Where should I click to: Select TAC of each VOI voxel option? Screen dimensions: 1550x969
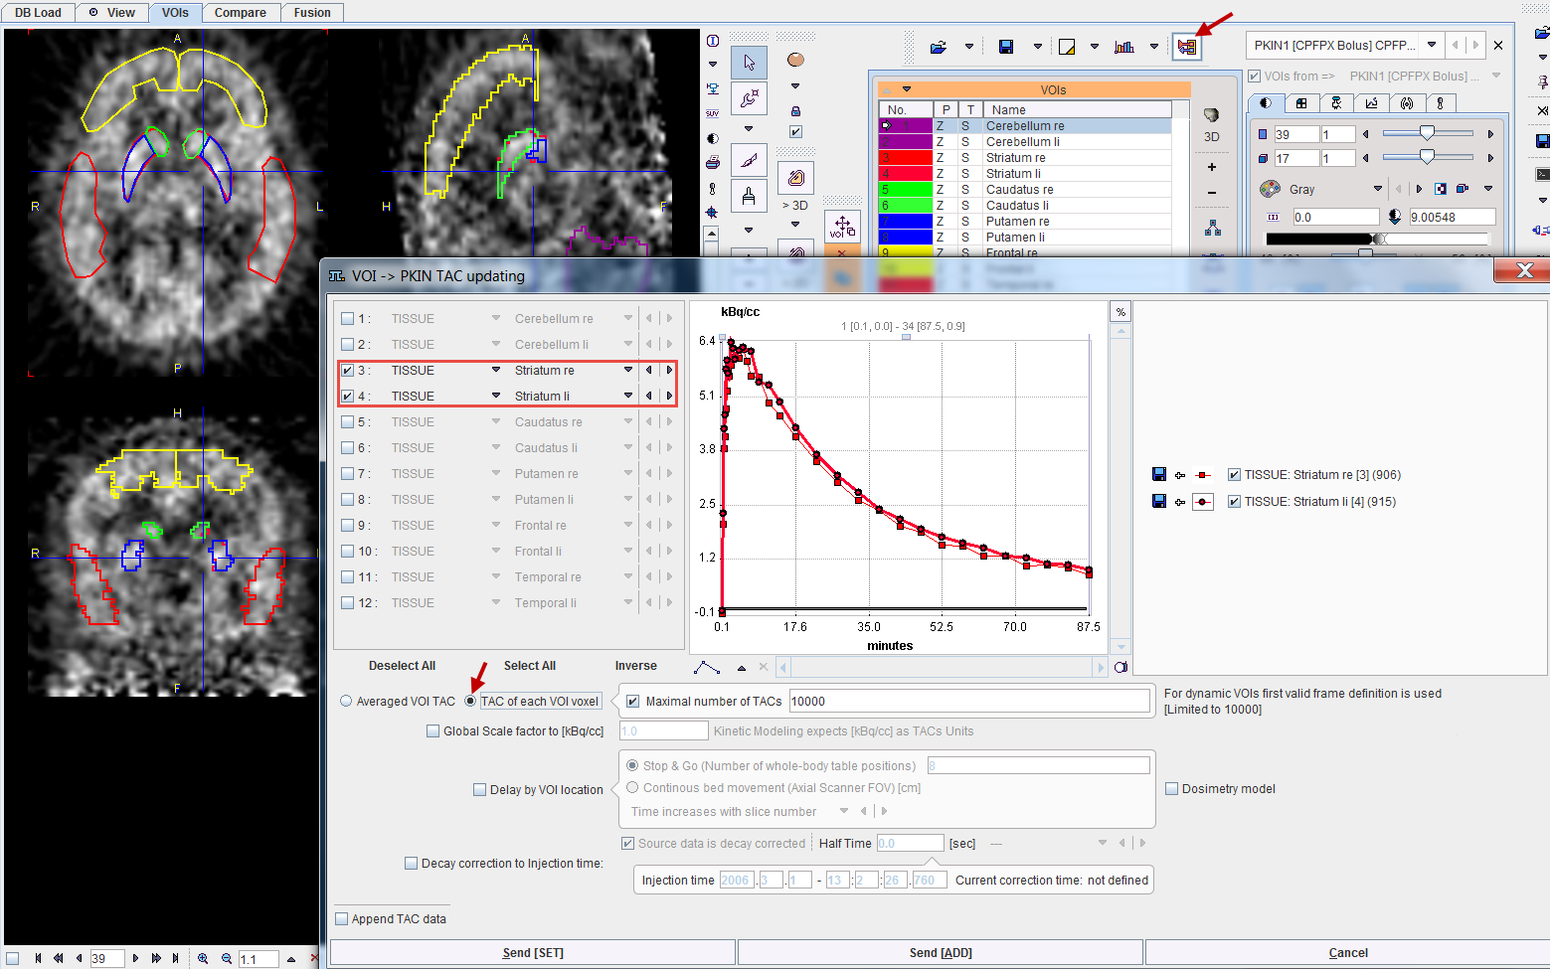tap(470, 702)
